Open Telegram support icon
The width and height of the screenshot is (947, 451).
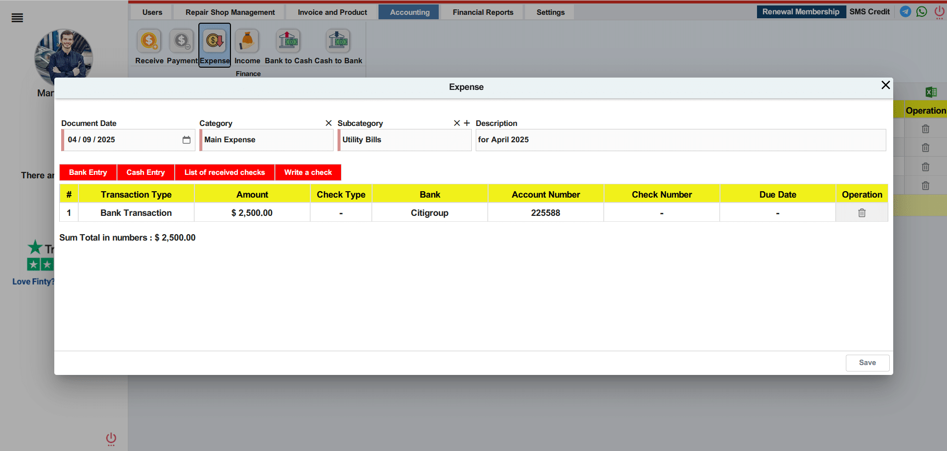click(x=906, y=11)
